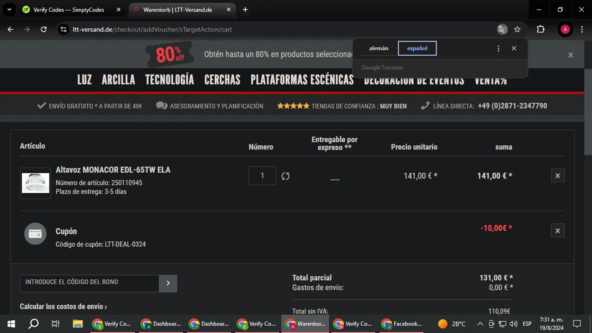Open the CERCHAS category menu
This screenshot has height=333, width=592.
pyautogui.click(x=222, y=80)
